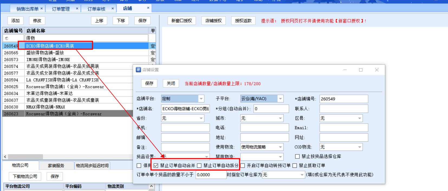Click the 新窗口授权 button
The image size is (448, 191).
(x=181, y=21)
